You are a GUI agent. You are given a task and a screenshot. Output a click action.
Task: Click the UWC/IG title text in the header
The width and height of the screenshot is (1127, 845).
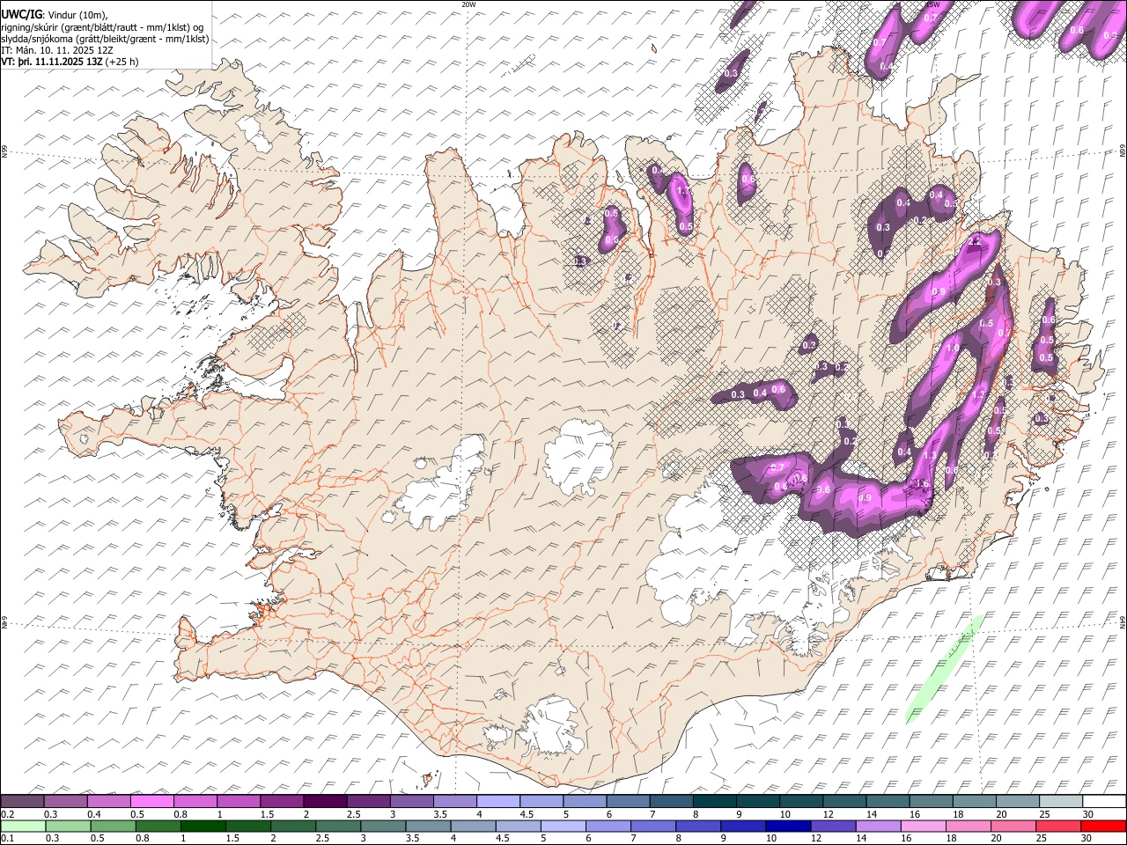(21, 15)
